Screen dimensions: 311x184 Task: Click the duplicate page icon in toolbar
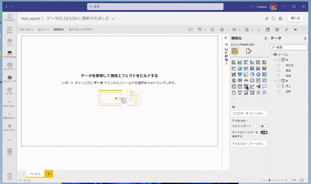tap(267, 30)
